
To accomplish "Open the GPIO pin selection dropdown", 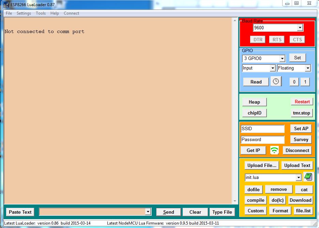I will [x=282, y=59].
